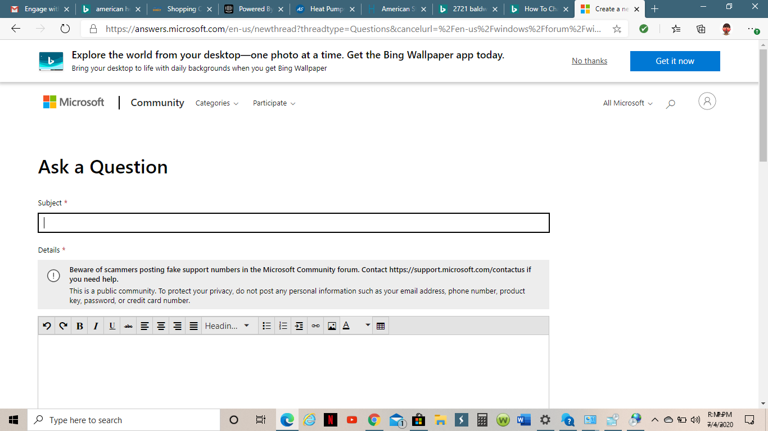Open the Microsoft Store from the taskbar
This screenshot has width=768, height=431.
418,420
